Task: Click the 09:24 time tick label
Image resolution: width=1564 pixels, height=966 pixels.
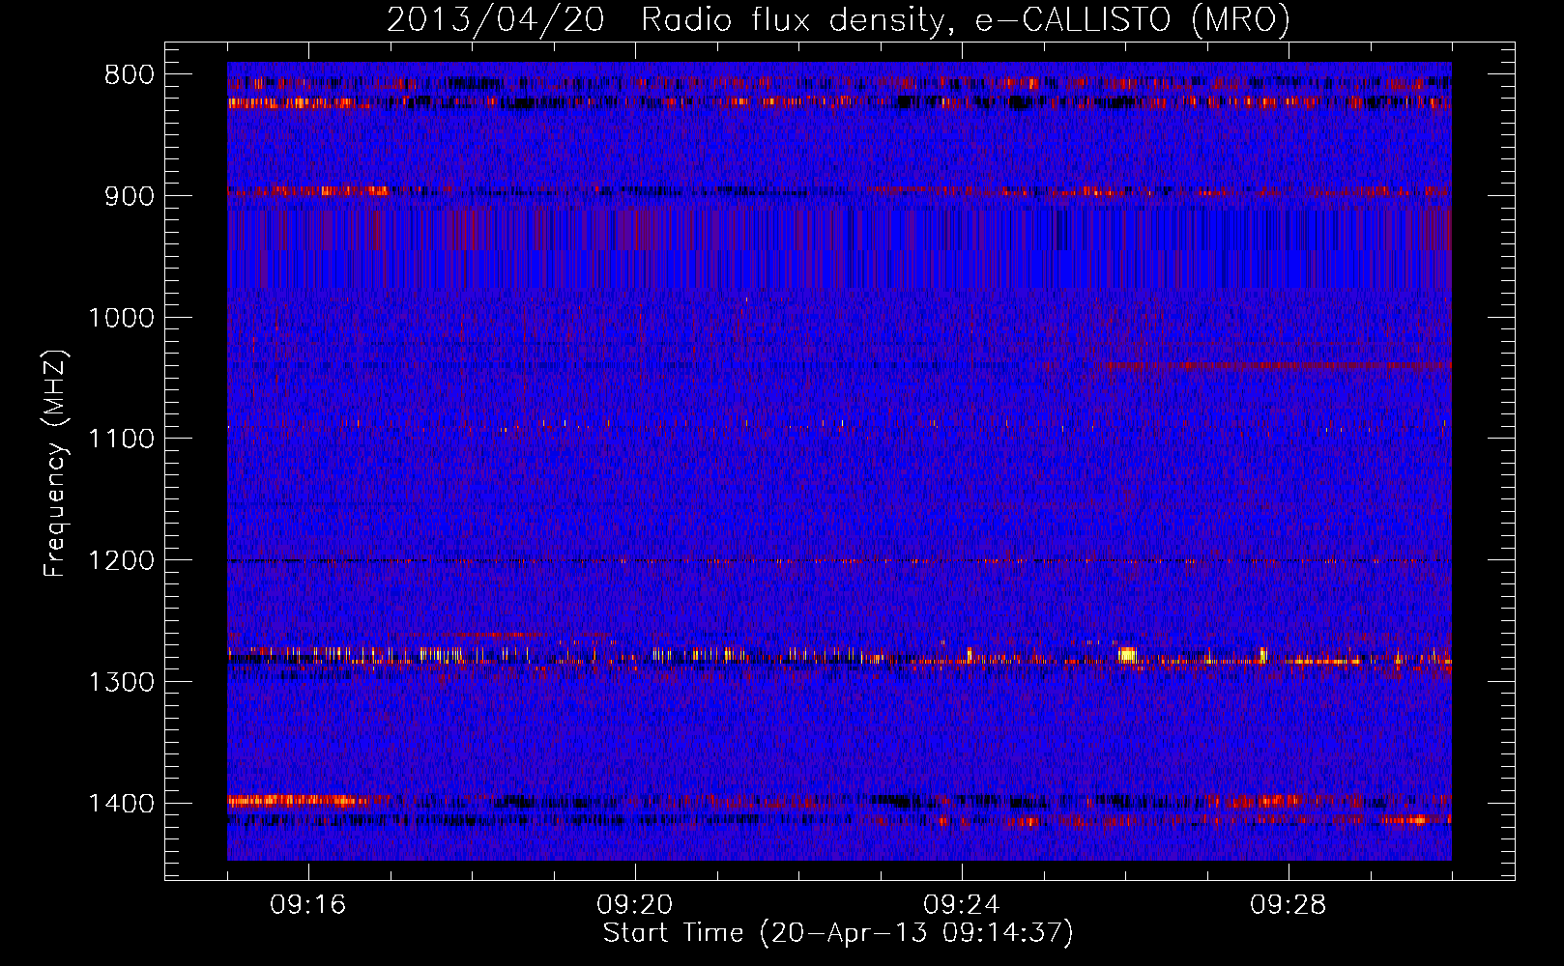Action: coord(962,905)
